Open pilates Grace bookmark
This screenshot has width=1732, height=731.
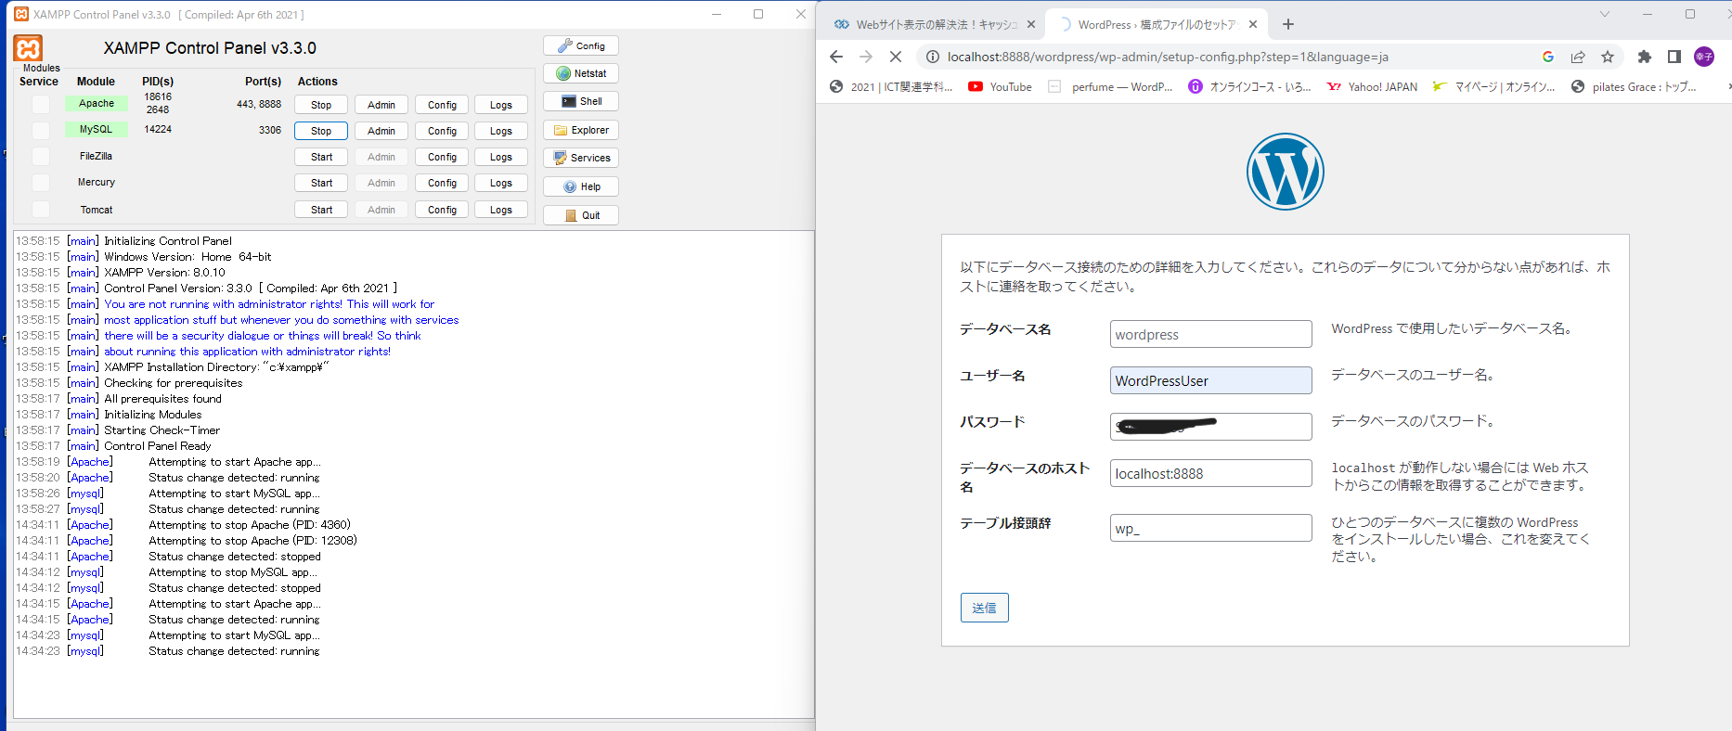1634,86
